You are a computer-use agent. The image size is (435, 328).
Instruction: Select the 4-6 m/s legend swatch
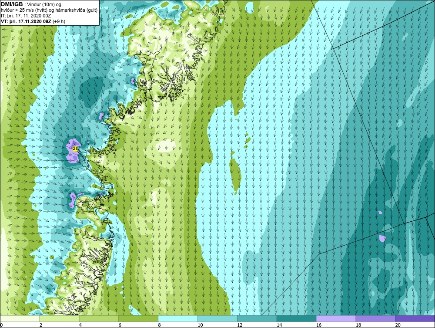tap(99, 318)
